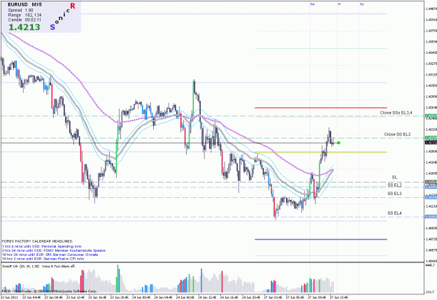Viewport: 437px width, 300px height.
Task: Click the Range value line in the info box
Action: pos(24,15)
